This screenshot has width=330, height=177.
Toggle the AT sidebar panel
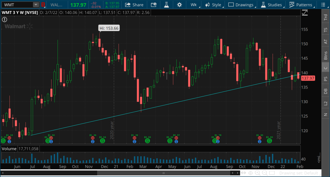coord(326,42)
